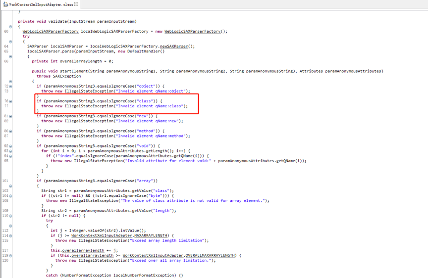Collapse the fold marker at line 86
The image size is (428, 278).
(10, 132)
